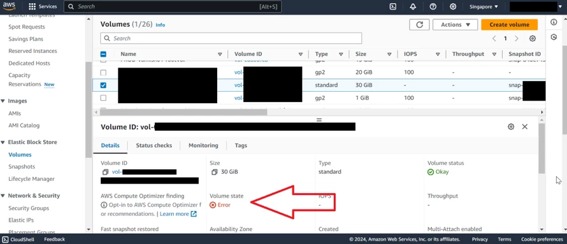Viewport: 567px width, 244px height.
Task: Go to next page of volumes
Action: click(x=517, y=39)
